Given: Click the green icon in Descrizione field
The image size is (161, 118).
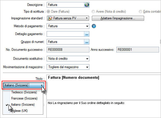Looking at the screenshot, I should (x=87, y=5).
